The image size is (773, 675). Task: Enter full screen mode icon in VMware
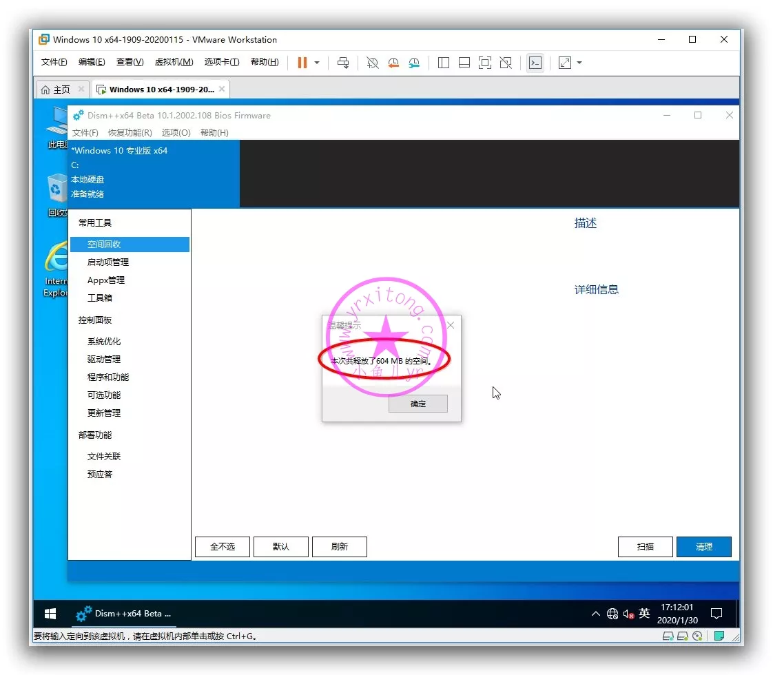(485, 63)
